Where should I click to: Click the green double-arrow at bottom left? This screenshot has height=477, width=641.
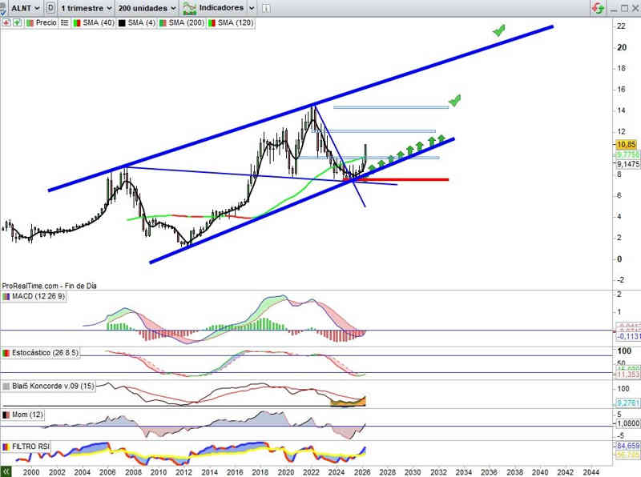7,472
